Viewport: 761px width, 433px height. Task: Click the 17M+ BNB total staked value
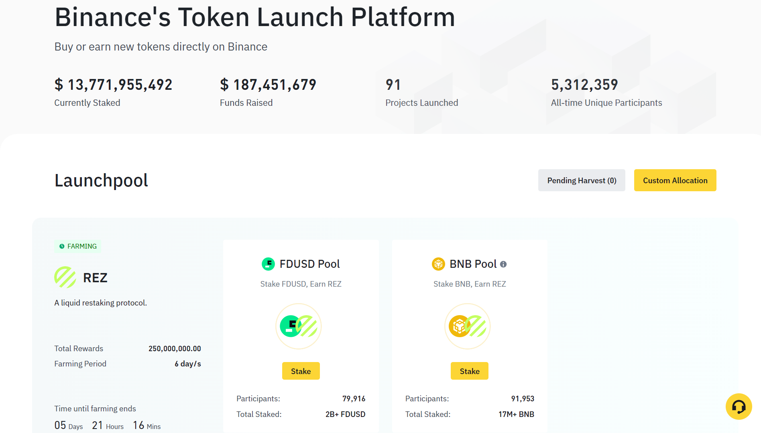(x=516, y=414)
